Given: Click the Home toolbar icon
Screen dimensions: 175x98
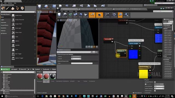Looking at the screenshot, I should [x=80, y=15].
